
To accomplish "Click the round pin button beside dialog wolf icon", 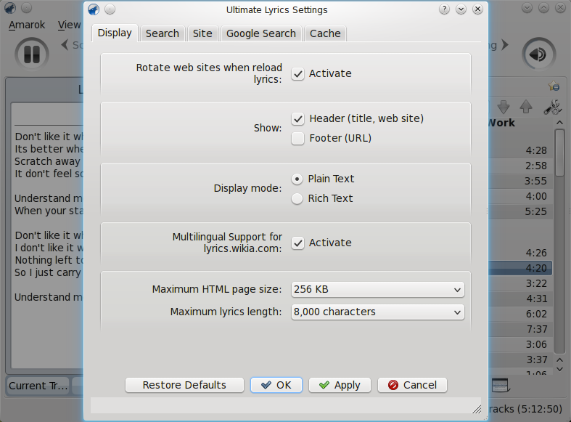I will coord(110,9).
